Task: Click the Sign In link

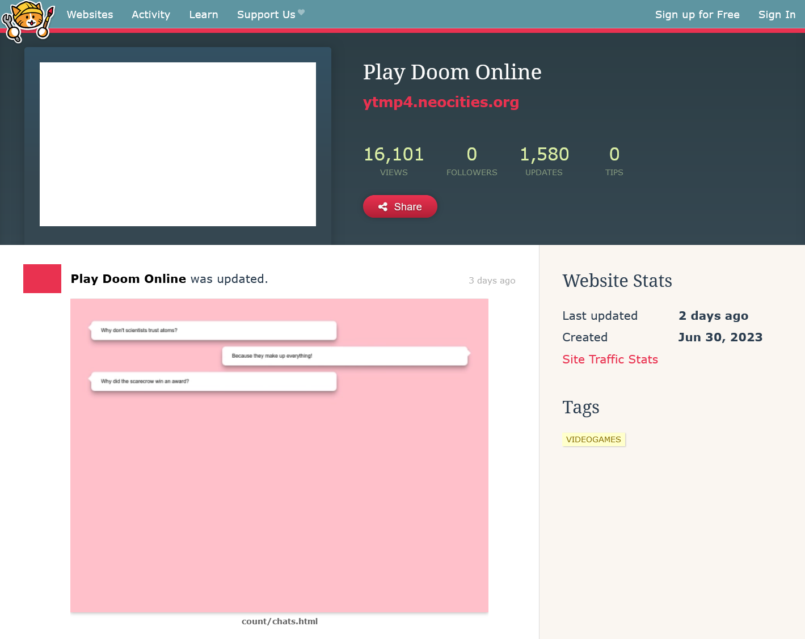Action: pyautogui.click(x=777, y=15)
